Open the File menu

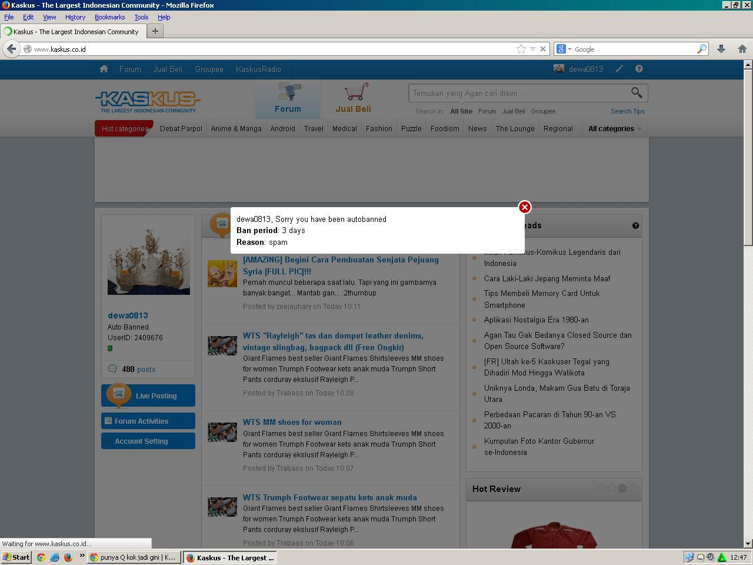9,17
